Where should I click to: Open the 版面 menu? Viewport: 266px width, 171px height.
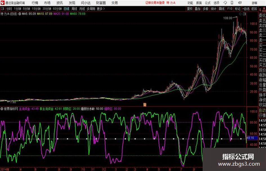(199, 3)
